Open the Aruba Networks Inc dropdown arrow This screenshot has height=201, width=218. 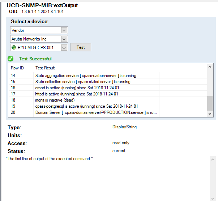(64, 39)
